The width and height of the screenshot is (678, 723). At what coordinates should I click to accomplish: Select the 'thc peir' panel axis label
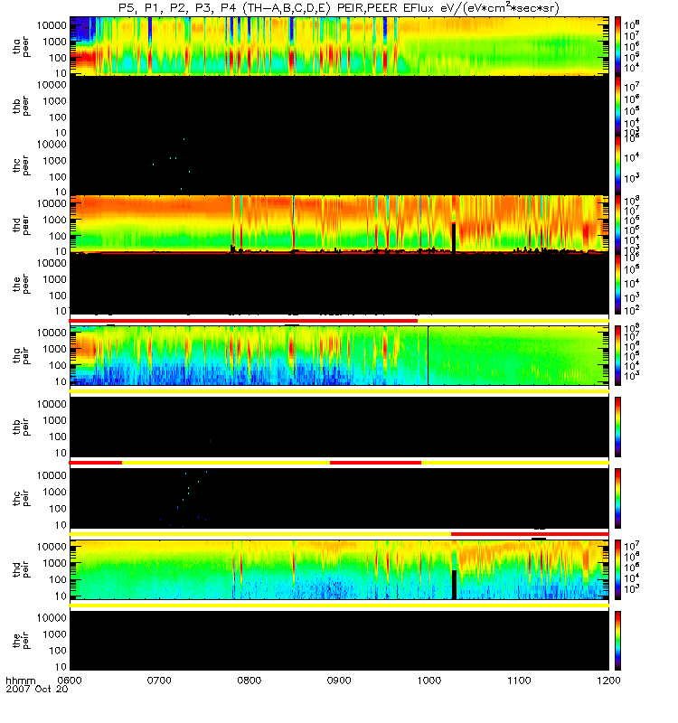coord(21,499)
